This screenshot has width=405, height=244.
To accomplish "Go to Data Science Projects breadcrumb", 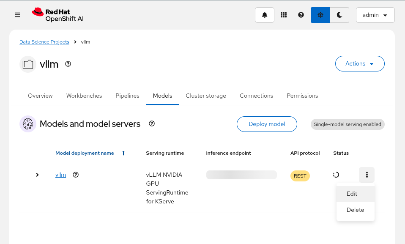I will 44,42.
